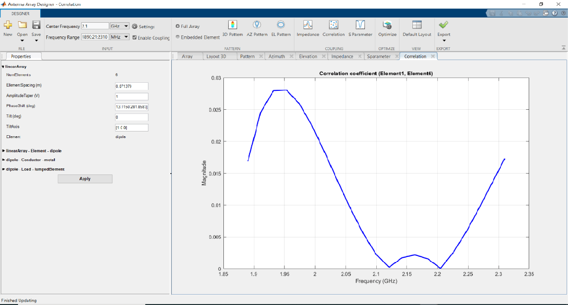
Task: Choose the Embedded Element radio option
Action: tap(177, 37)
